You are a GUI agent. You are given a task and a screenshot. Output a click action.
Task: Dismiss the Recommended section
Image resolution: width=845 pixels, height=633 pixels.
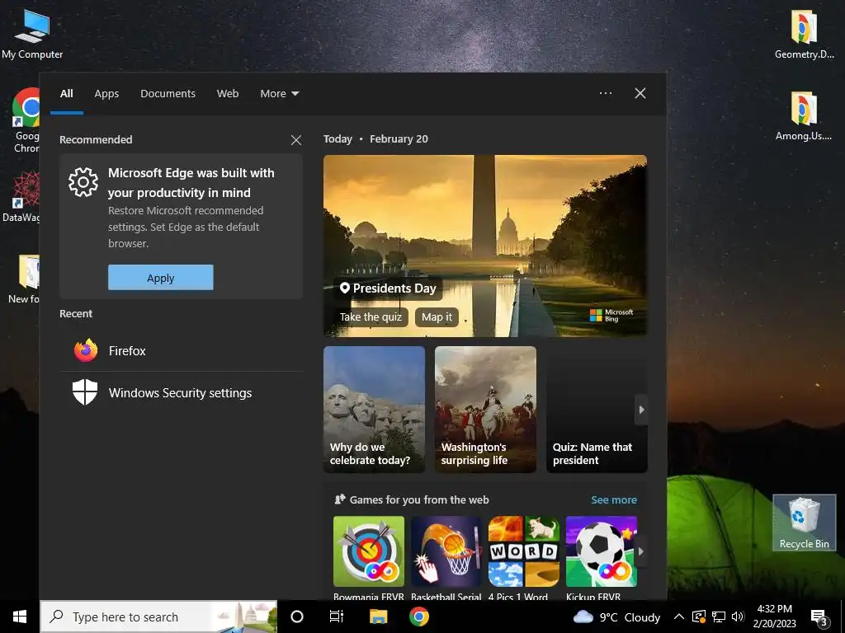point(296,140)
